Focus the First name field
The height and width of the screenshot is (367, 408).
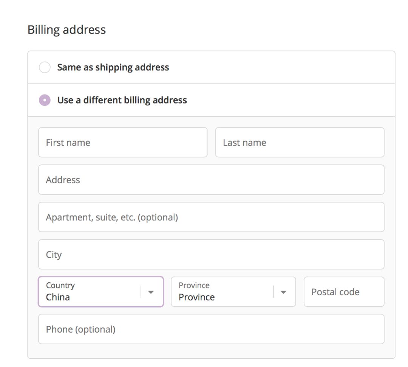point(123,142)
